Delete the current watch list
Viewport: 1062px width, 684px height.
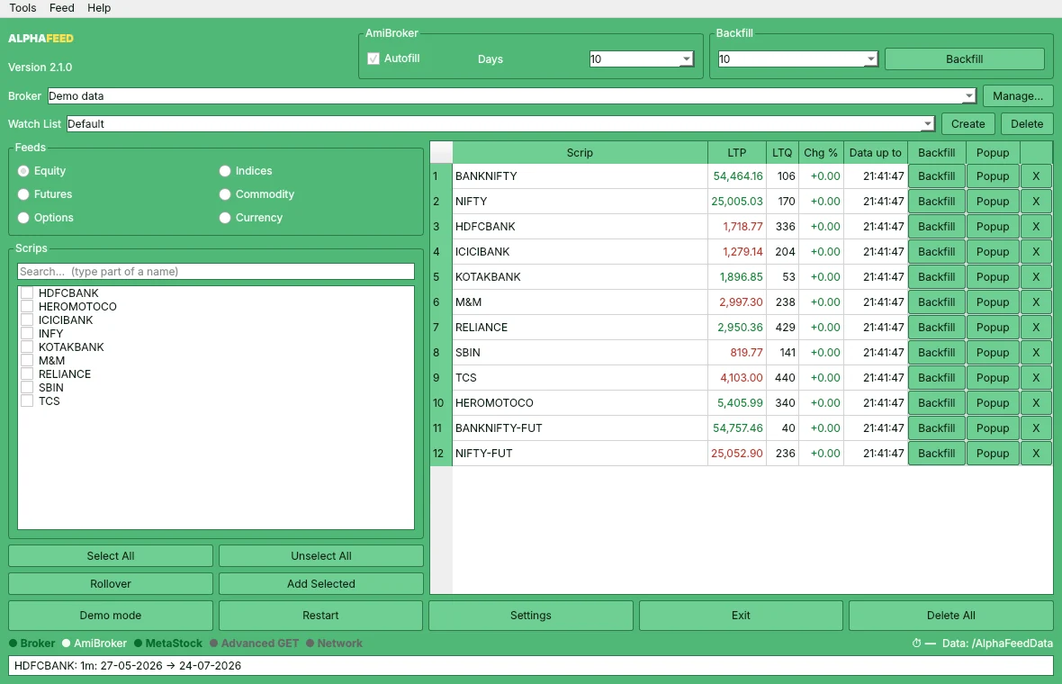(x=1027, y=124)
